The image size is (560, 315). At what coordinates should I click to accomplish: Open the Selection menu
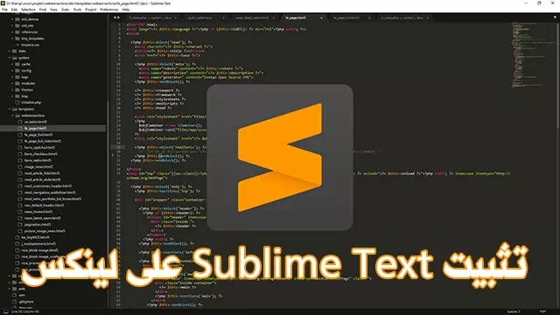[x=28, y=10]
